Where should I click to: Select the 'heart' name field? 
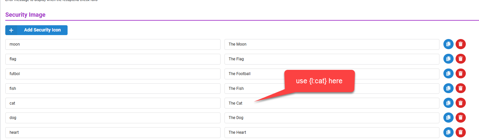coord(113,132)
